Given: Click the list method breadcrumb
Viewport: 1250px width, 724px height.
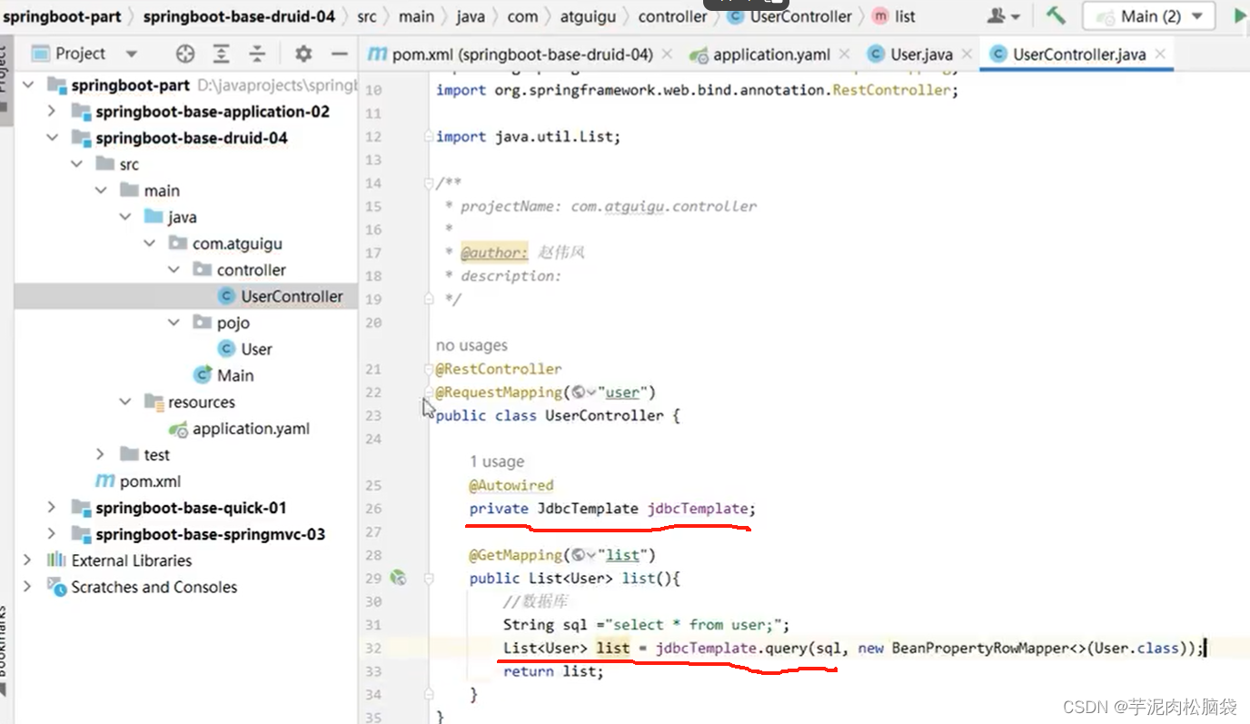Looking at the screenshot, I should pos(894,15).
